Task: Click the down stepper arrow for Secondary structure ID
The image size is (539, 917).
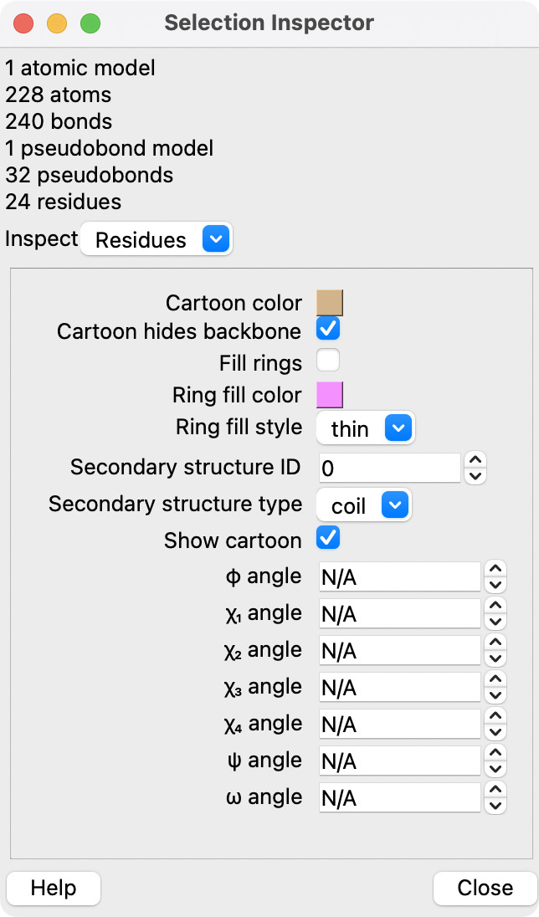Action: tap(475, 475)
